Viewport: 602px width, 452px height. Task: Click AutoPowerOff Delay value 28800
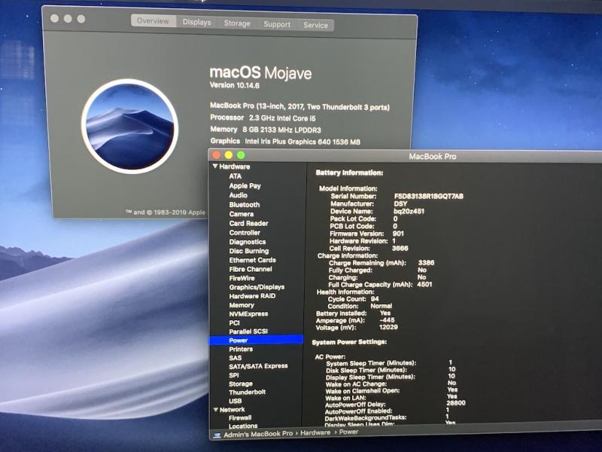point(456,403)
